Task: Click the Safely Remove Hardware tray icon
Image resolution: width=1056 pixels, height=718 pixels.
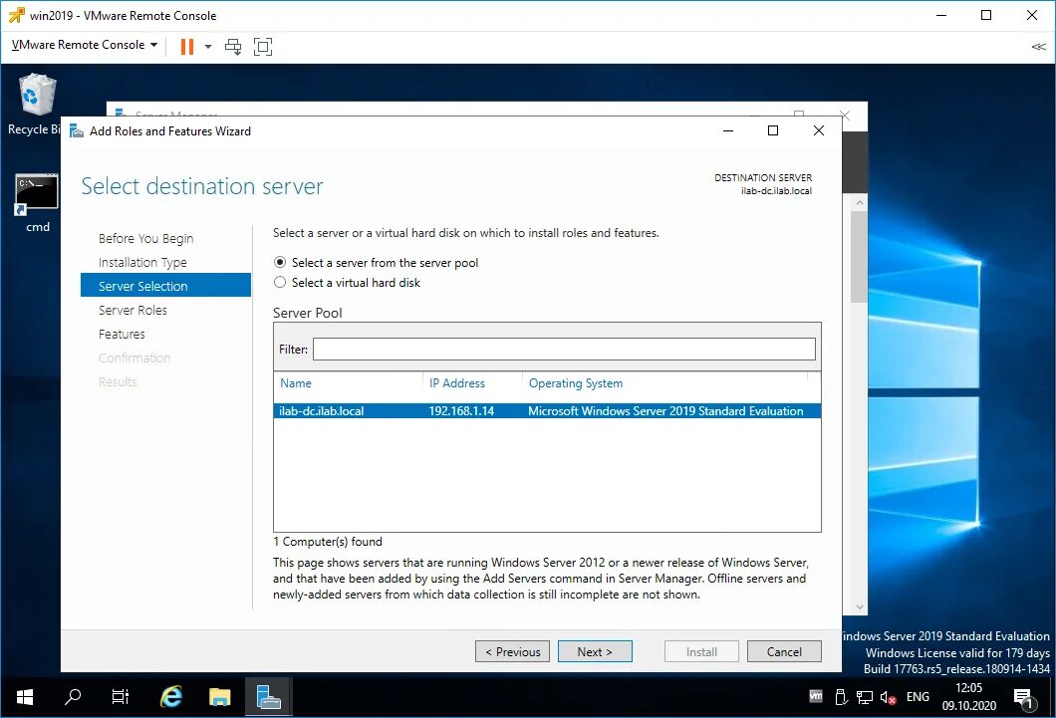Action: click(841, 697)
